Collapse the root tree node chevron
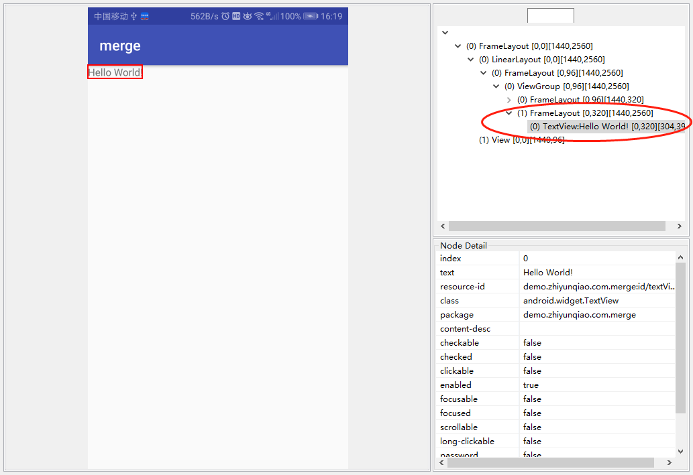Screen dimensions: 693x475 point(445,33)
